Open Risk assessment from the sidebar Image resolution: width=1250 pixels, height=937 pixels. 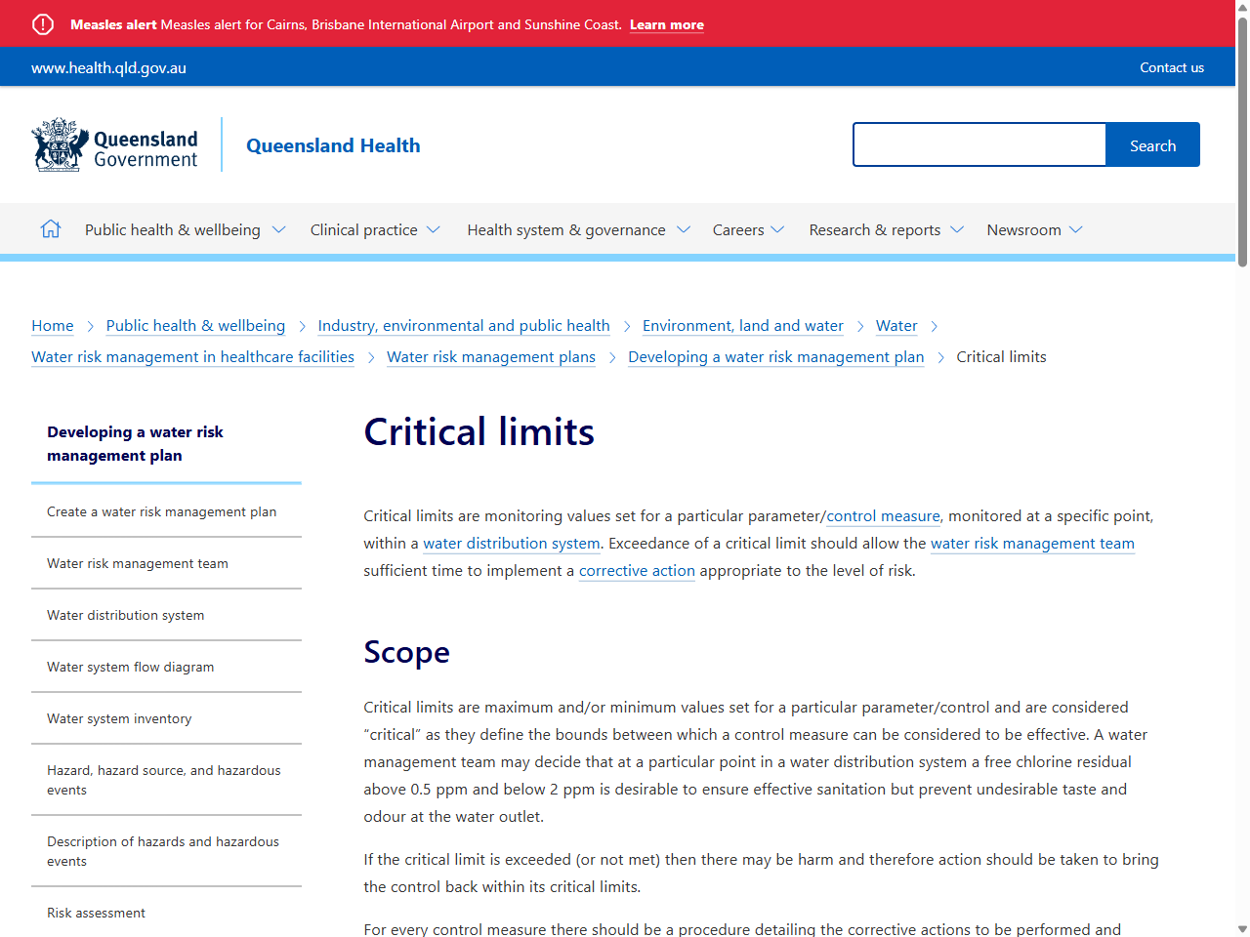tap(96, 913)
